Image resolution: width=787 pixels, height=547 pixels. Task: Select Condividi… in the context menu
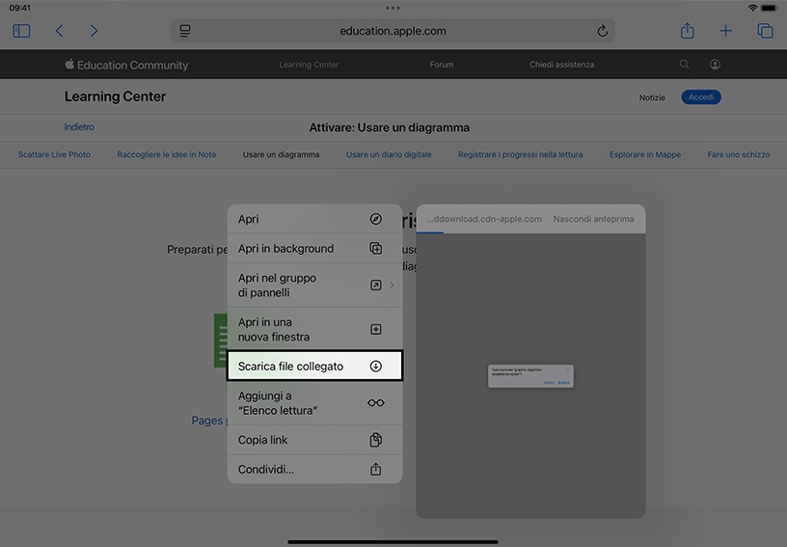click(314, 469)
